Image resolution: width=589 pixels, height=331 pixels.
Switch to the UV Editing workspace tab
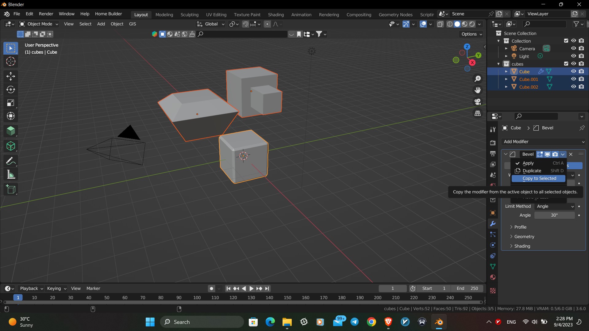(x=216, y=14)
